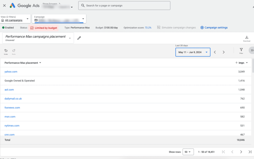254x159 pixels.
Task: Open the Impr. column dropdown arrow
Action: 247,63
